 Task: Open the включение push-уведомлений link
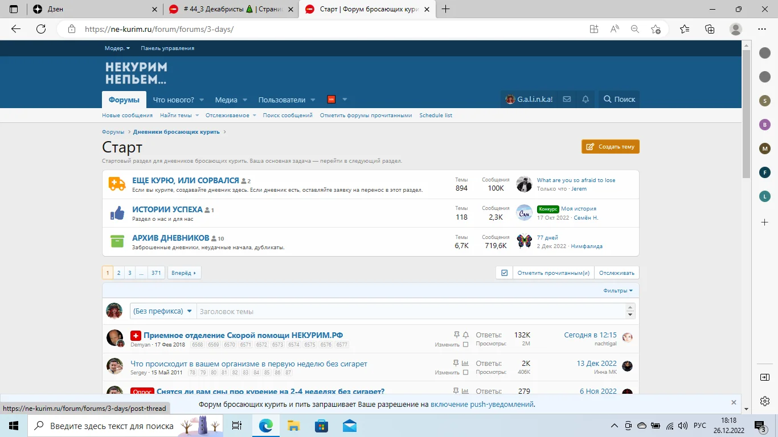coord(482,405)
